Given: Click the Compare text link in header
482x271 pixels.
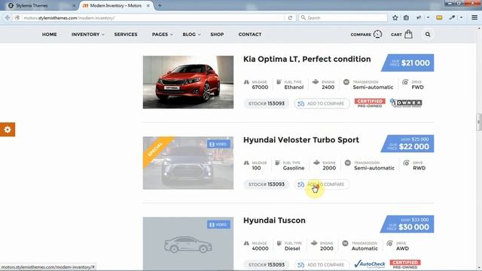Looking at the screenshot, I should point(361,35).
